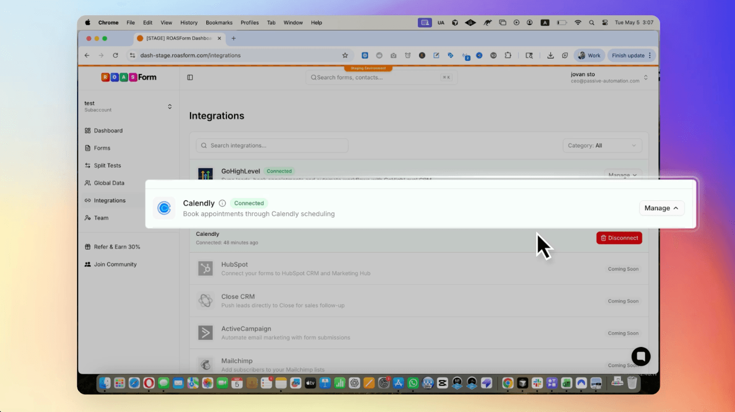Open the Chrome File menu
Screen dimensions: 735x412
click(131, 23)
